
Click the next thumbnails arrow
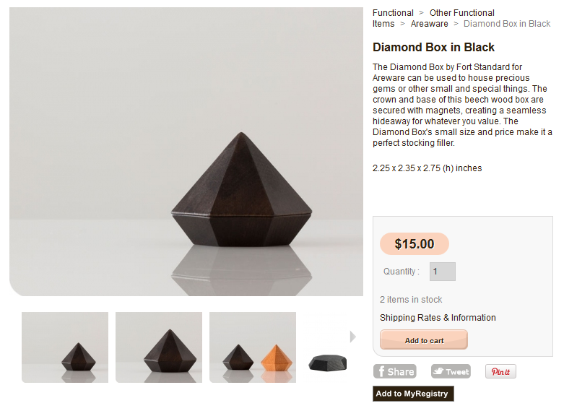click(353, 337)
